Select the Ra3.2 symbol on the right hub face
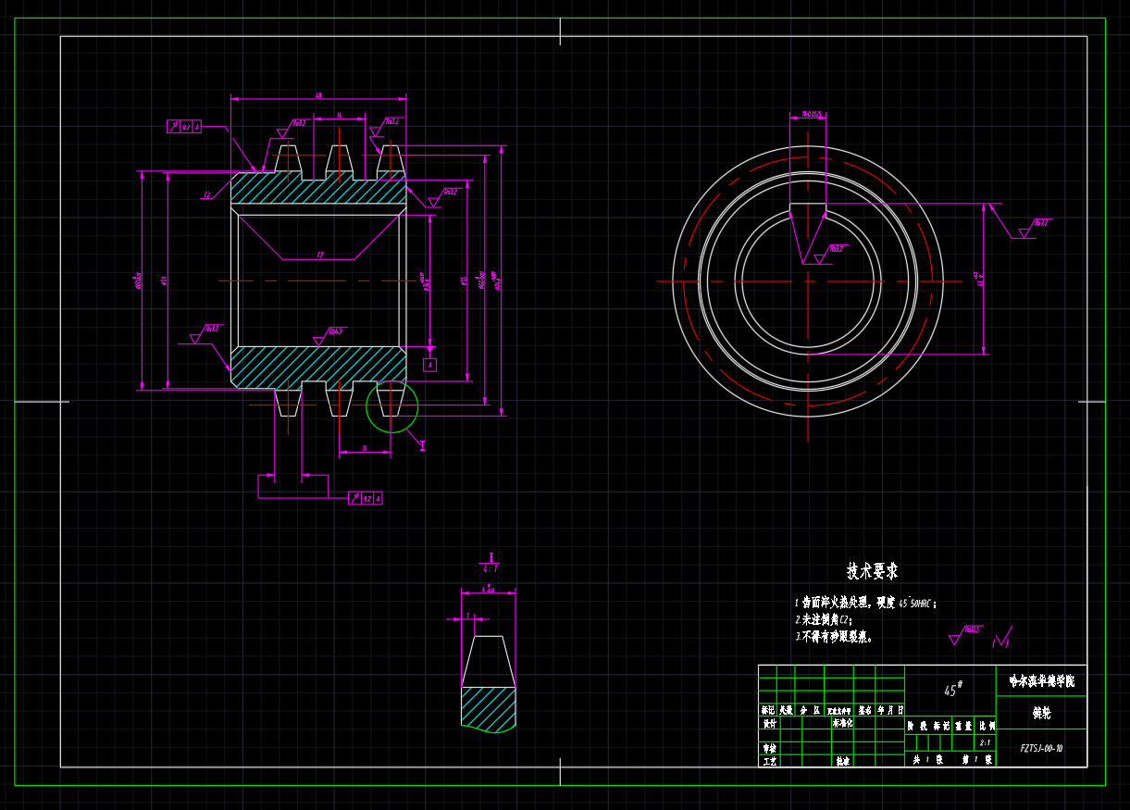Viewport: 1130px width, 810px height. pos(442,196)
